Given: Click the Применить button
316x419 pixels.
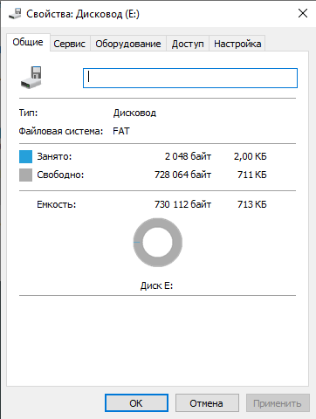Looking at the screenshot, I should point(278,403).
